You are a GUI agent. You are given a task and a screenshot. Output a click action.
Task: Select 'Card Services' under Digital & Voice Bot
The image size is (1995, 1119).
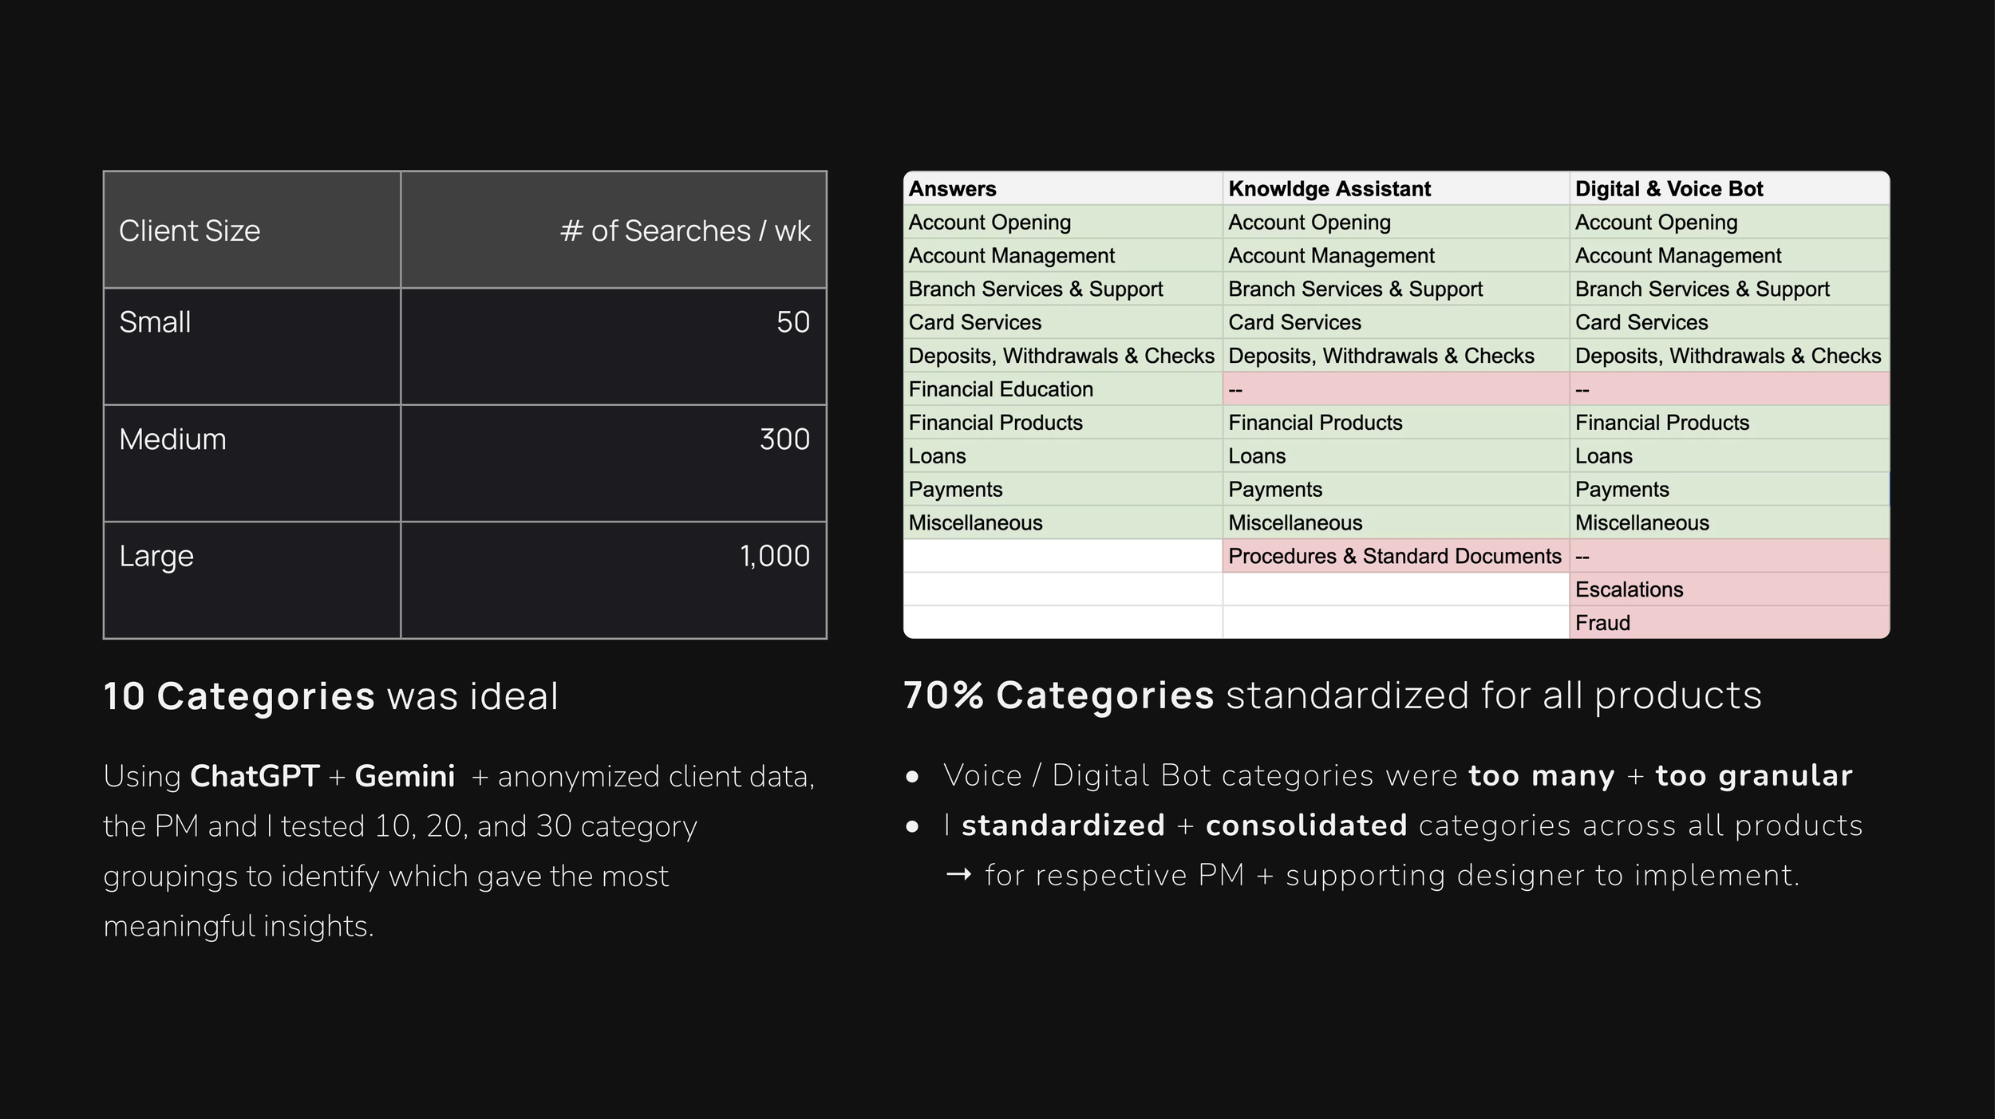1729,322
